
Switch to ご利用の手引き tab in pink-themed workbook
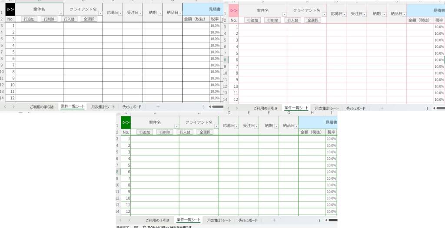266,108
